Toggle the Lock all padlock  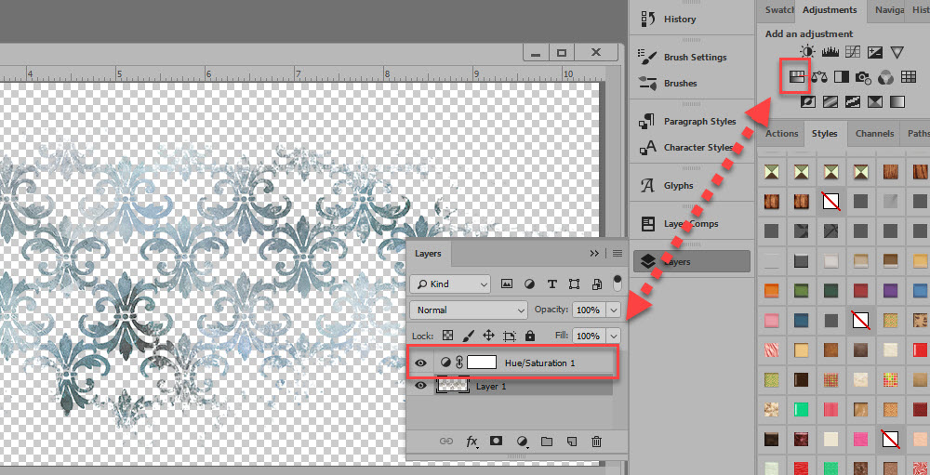point(530,336)
